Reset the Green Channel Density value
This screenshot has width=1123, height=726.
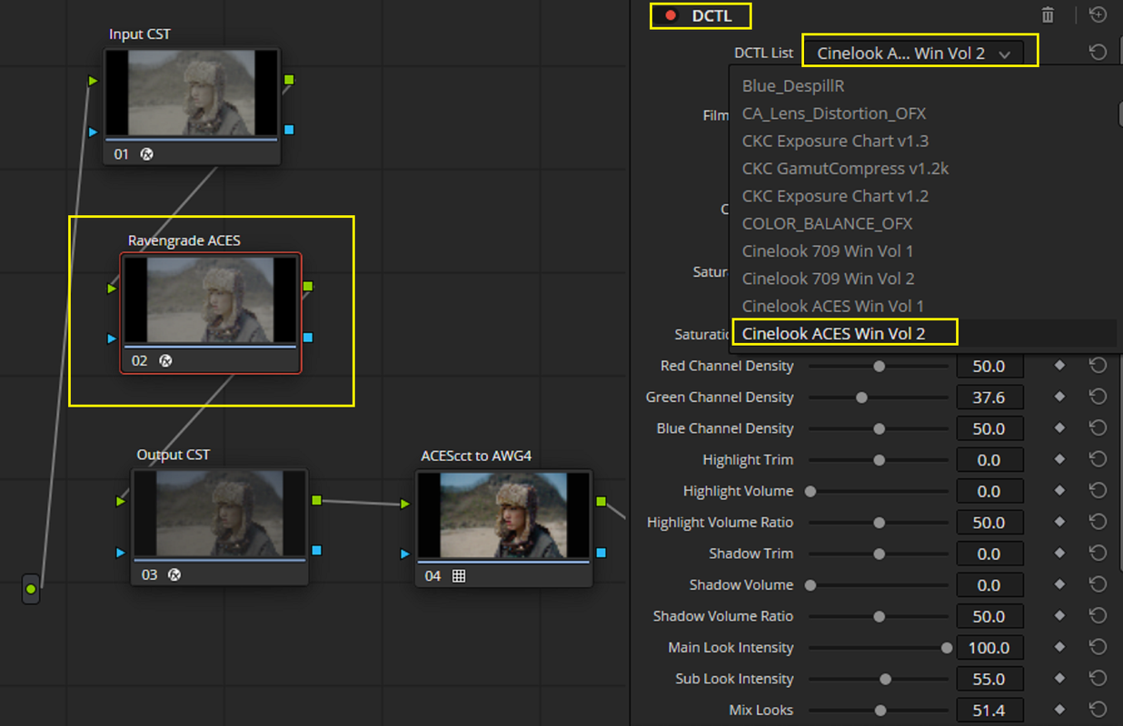pos(1098,397)
